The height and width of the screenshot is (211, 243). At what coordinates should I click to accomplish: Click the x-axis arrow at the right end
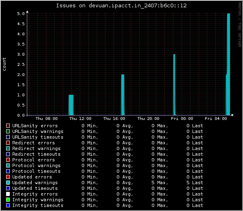point(232,115)
